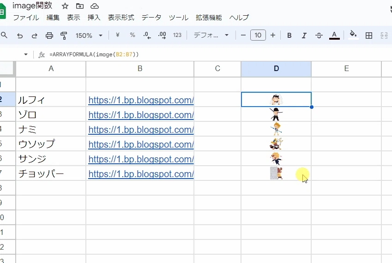Image resolution: width=392 pixels, height=263 pixels.
Task: Open the ヘルプ menu
Action: pyautogui.click(x=239, y=18)
